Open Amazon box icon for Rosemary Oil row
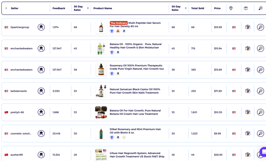The height and width of the screenshot is (161, 266). (x=248, y=70)
